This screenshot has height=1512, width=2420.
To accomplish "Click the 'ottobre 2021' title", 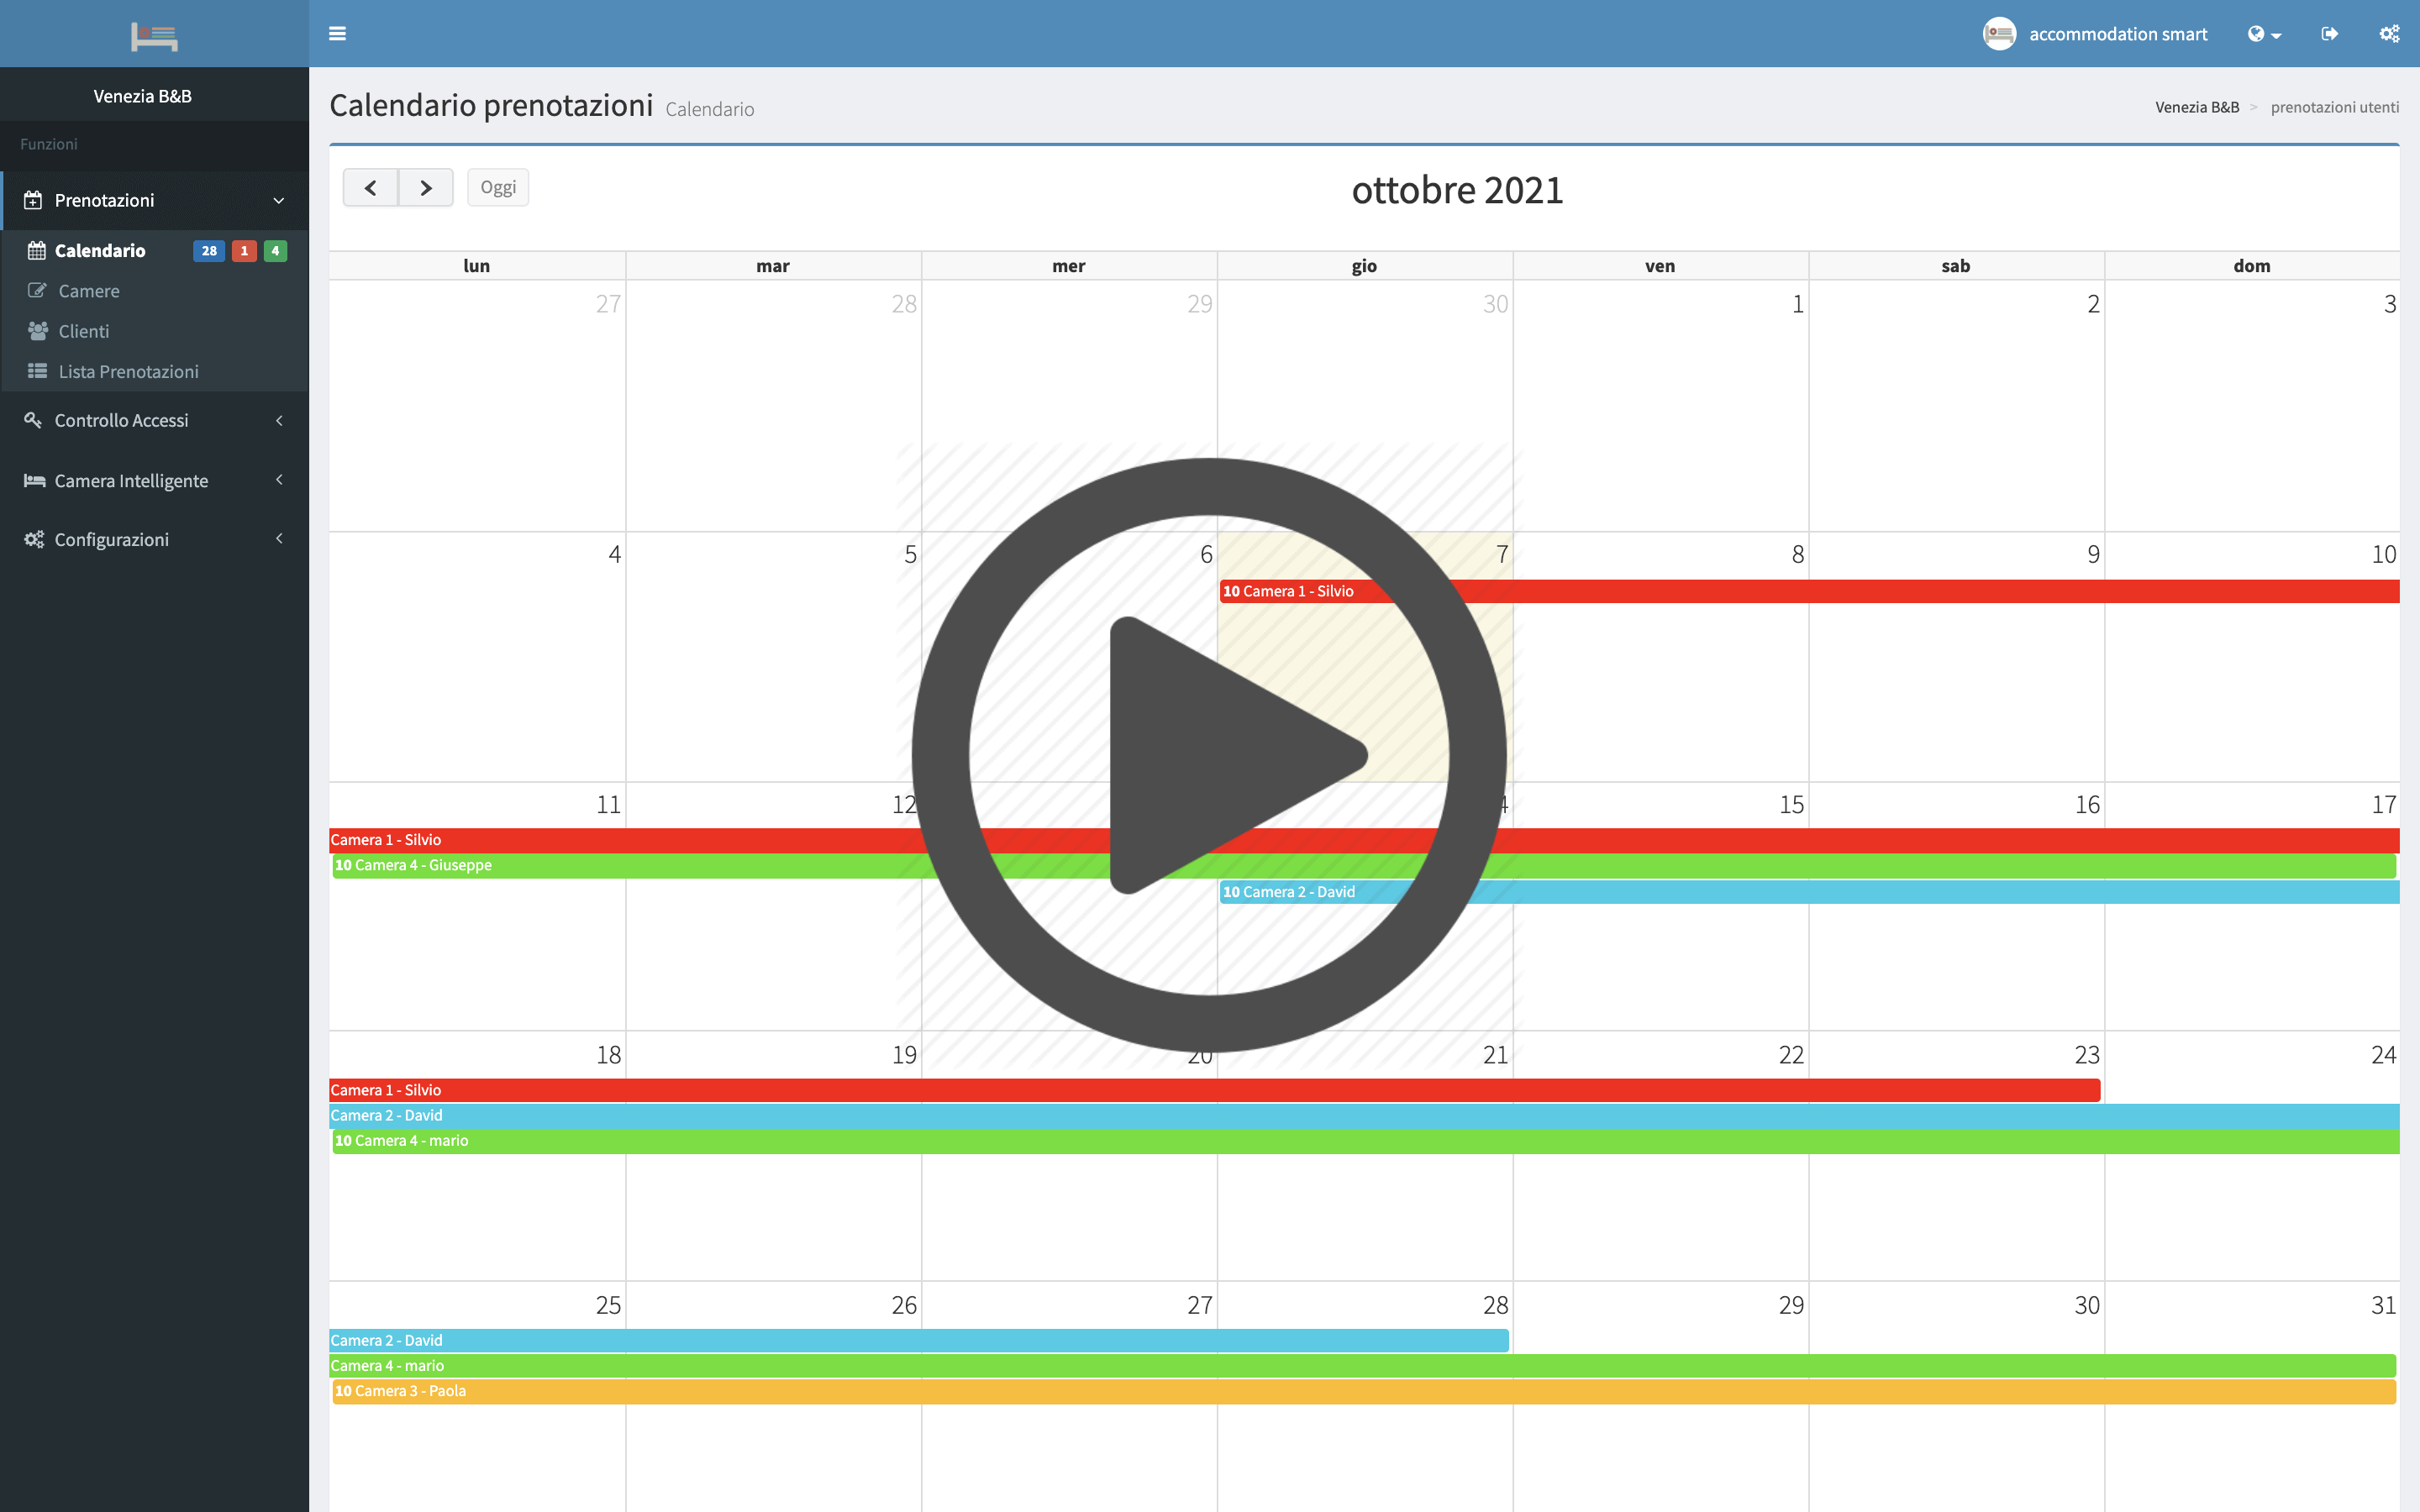I will (x=1457, y=190).
